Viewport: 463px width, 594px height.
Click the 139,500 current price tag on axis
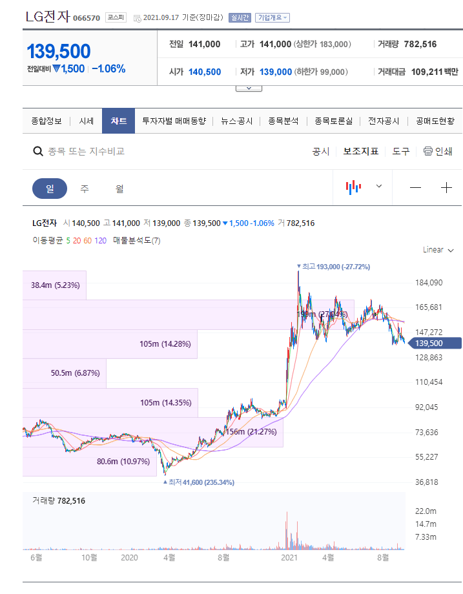(x=434, y=343)
